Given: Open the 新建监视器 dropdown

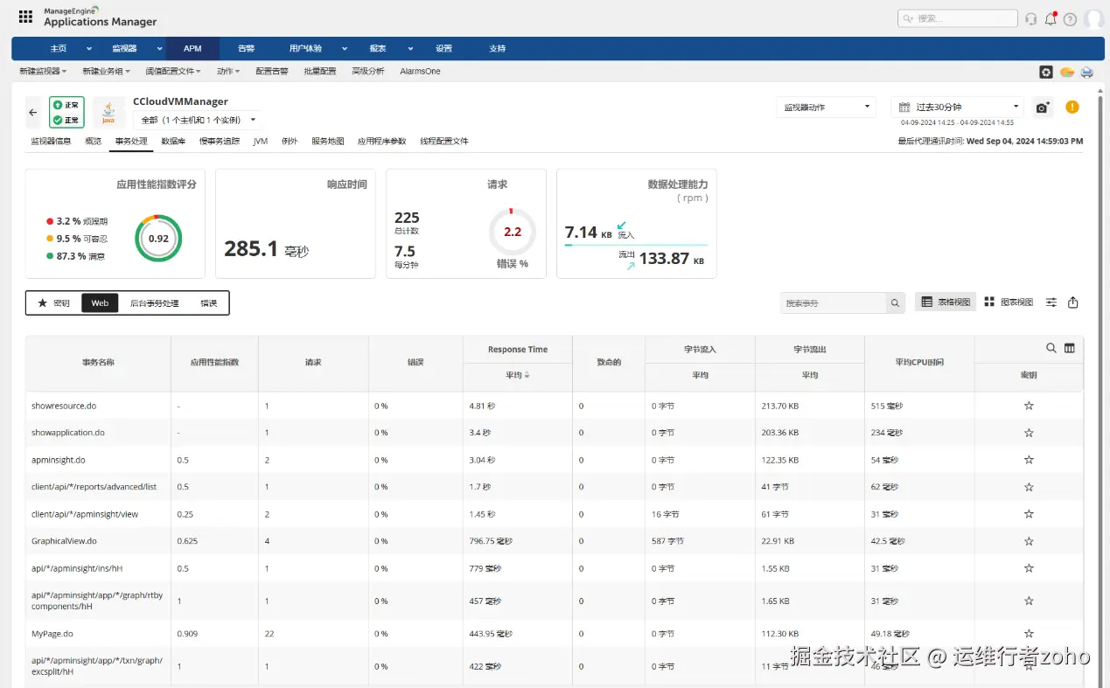Looking at the screenshot, I should click(43, 72).
